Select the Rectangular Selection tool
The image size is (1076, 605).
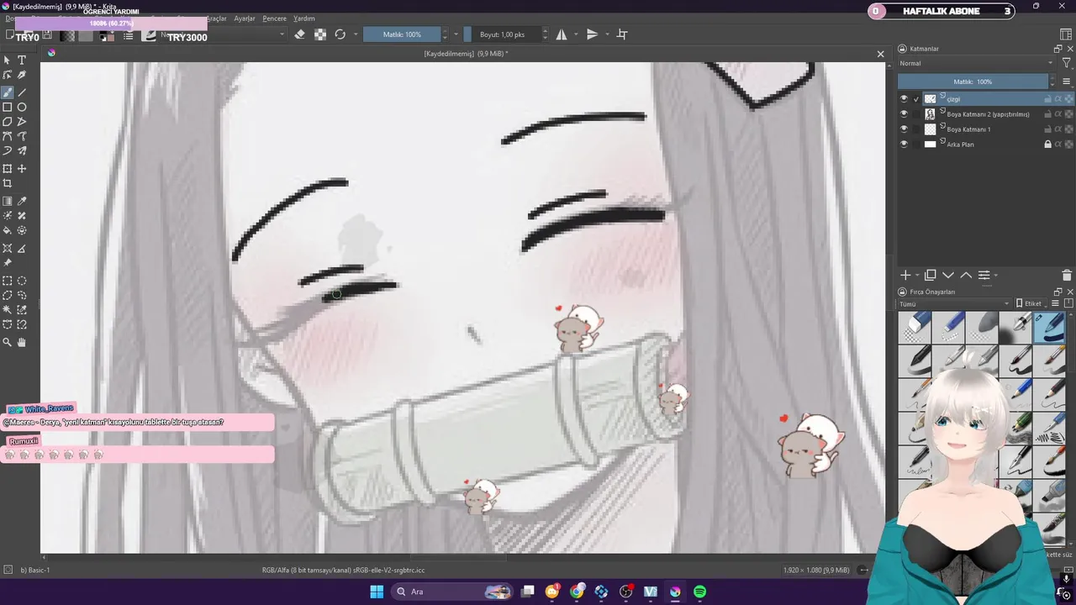[8, 281]
